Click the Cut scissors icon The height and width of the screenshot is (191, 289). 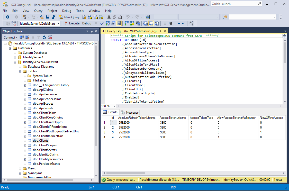(109, 17)
